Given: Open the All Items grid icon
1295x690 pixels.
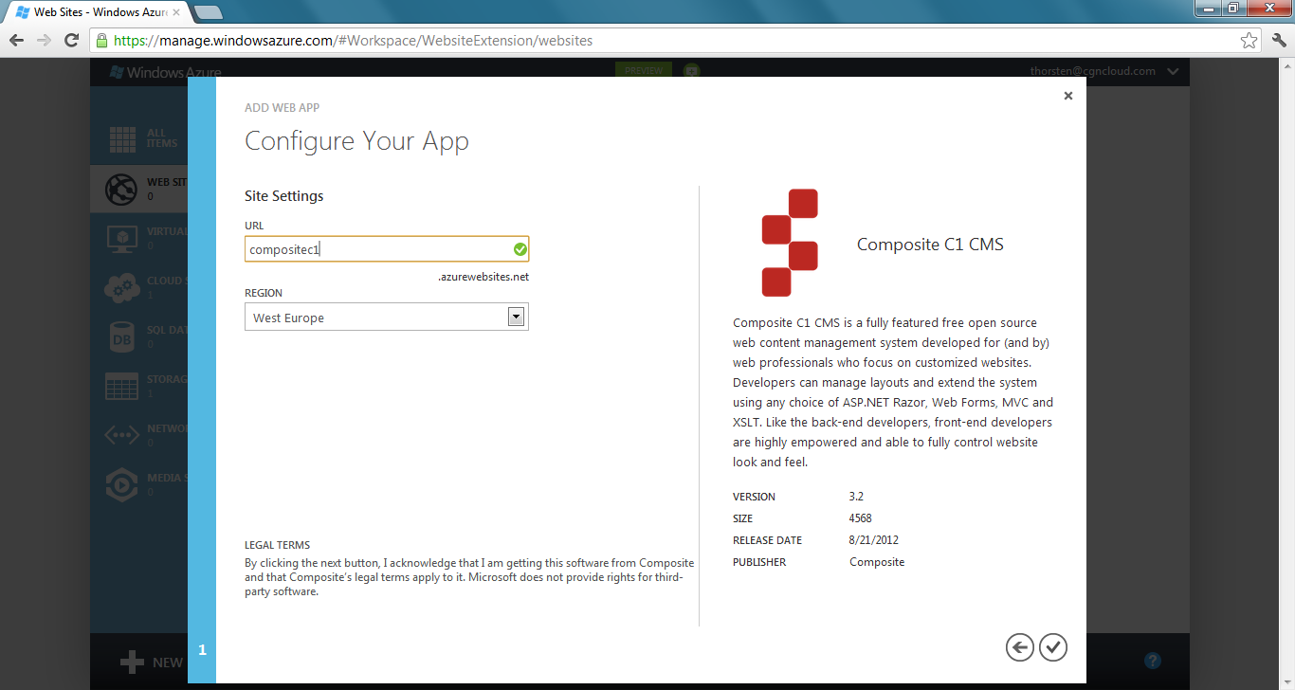Looking at the screenshot, I should pos(123,139).
